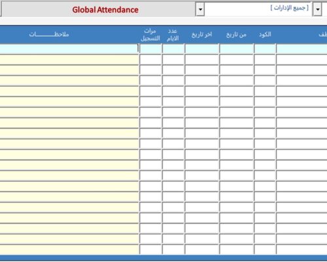The image size is (327, 262).
Task: Click the من تاريخ column header
Action: [x=236, y=35]
